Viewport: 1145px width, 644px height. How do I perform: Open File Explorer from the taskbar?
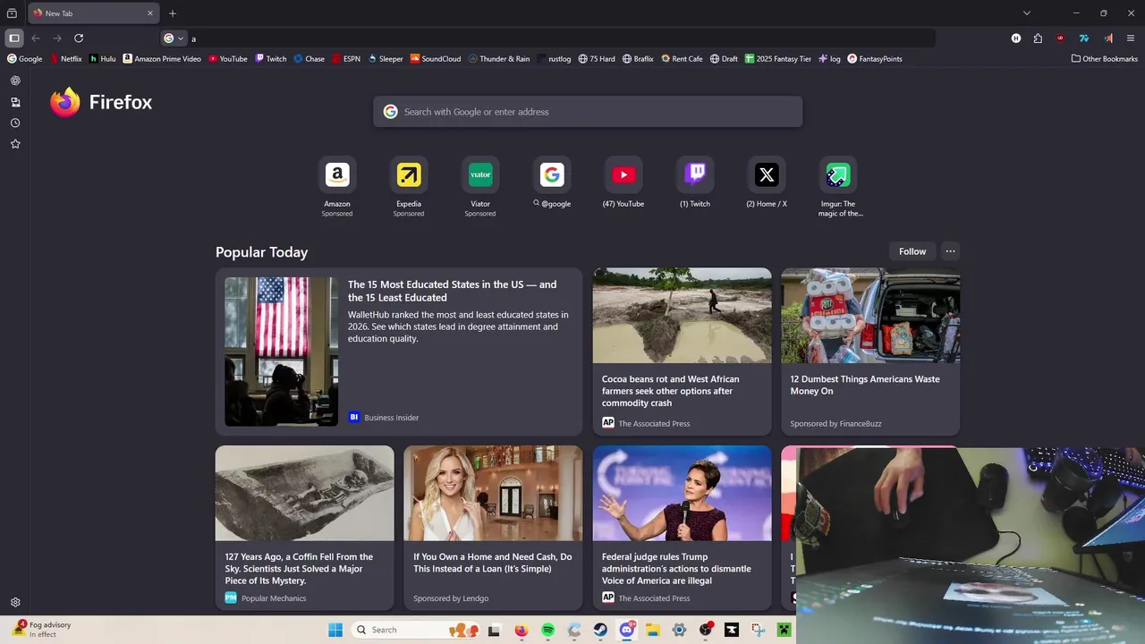(653, 630)
